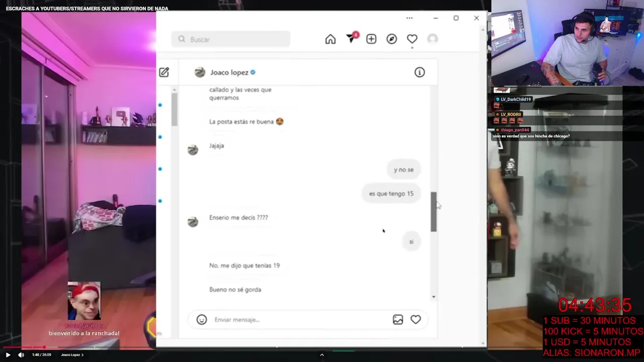
Task: Click the video time display 1:40 / 26:09
Action: 43,355
